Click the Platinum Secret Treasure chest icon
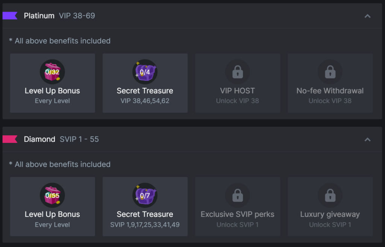Image resolution: width=385 pixels, height=247 pixels. pyautogui.click(x=145, y=72)
